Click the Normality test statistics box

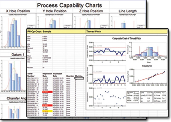[160, 97]
